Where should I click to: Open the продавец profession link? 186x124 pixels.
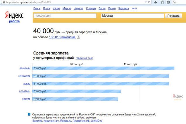pos(25,91)
